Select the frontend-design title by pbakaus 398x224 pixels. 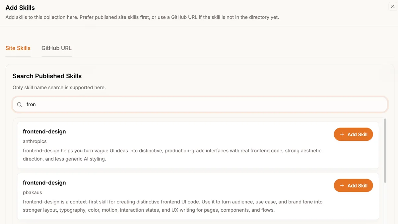pos(44,183)
